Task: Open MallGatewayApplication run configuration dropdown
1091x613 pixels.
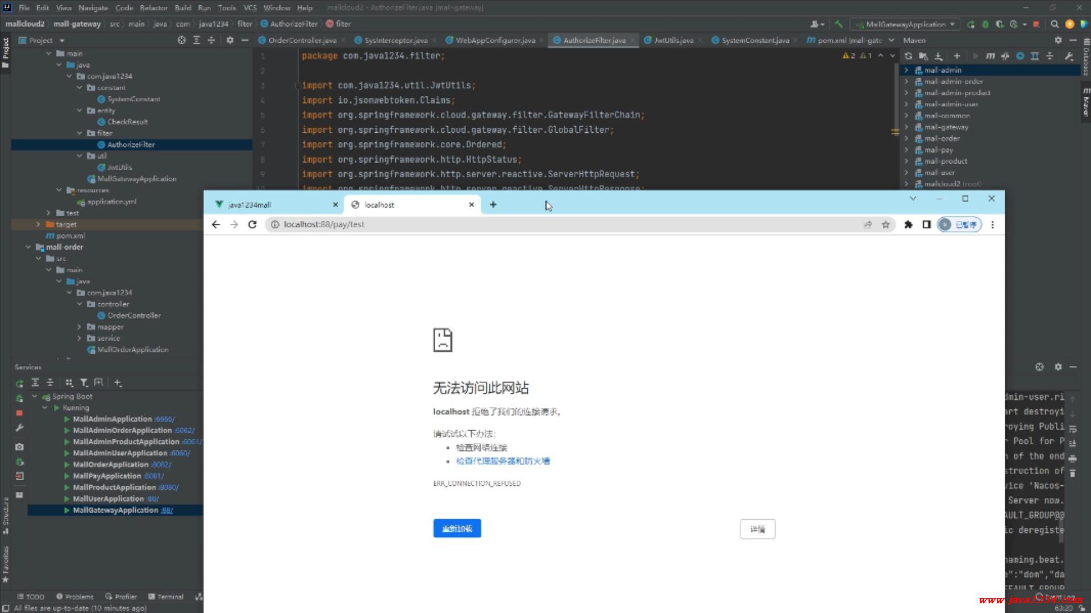Action: pos(905,24)
